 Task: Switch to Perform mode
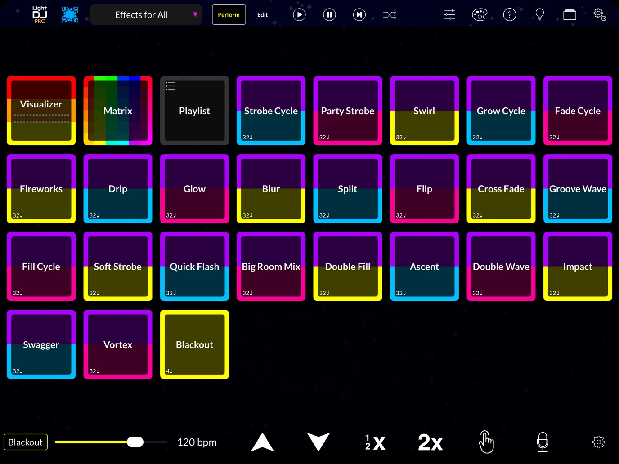click(229, 15)
